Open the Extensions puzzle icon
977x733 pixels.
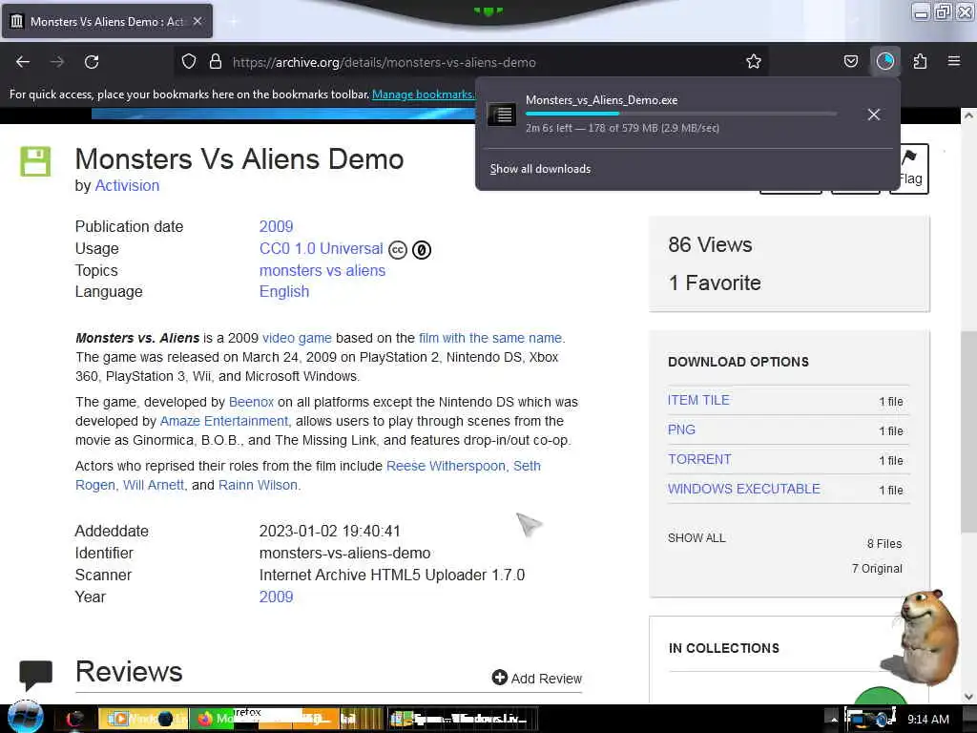pyautogui.click(x=920, y=62)
